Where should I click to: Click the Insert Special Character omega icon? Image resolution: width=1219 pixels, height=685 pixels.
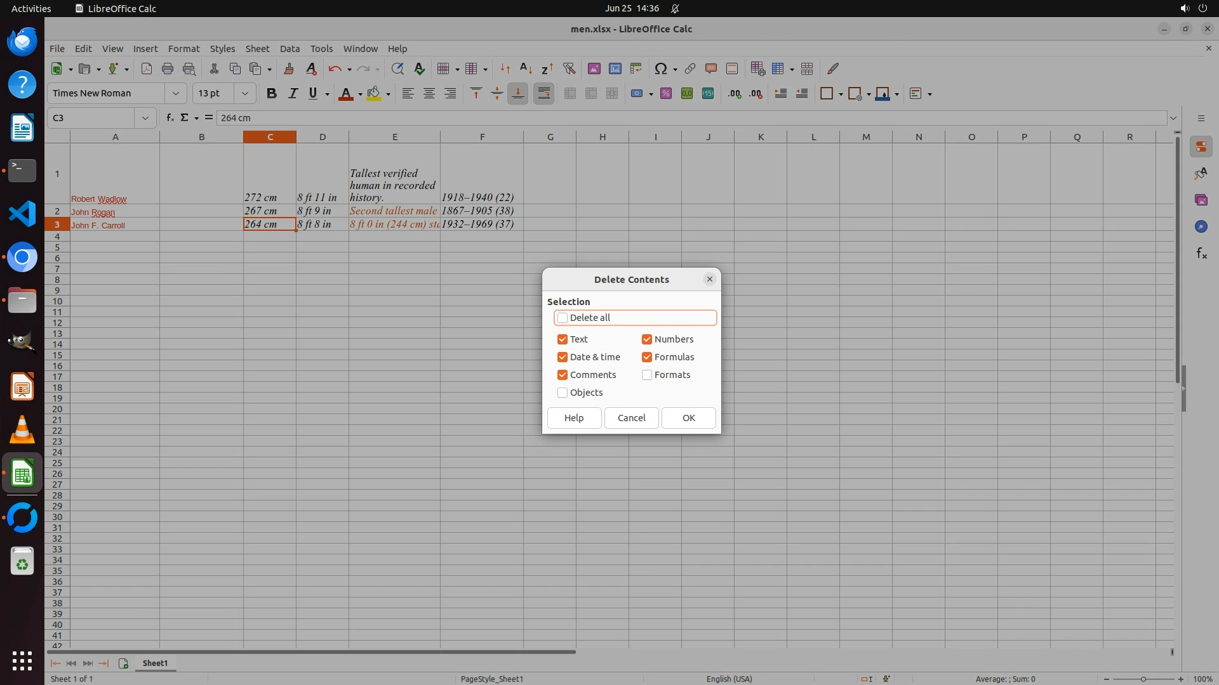pos(660,68)
